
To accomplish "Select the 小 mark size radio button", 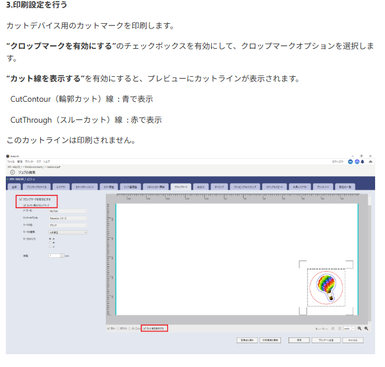I will 51,245.
